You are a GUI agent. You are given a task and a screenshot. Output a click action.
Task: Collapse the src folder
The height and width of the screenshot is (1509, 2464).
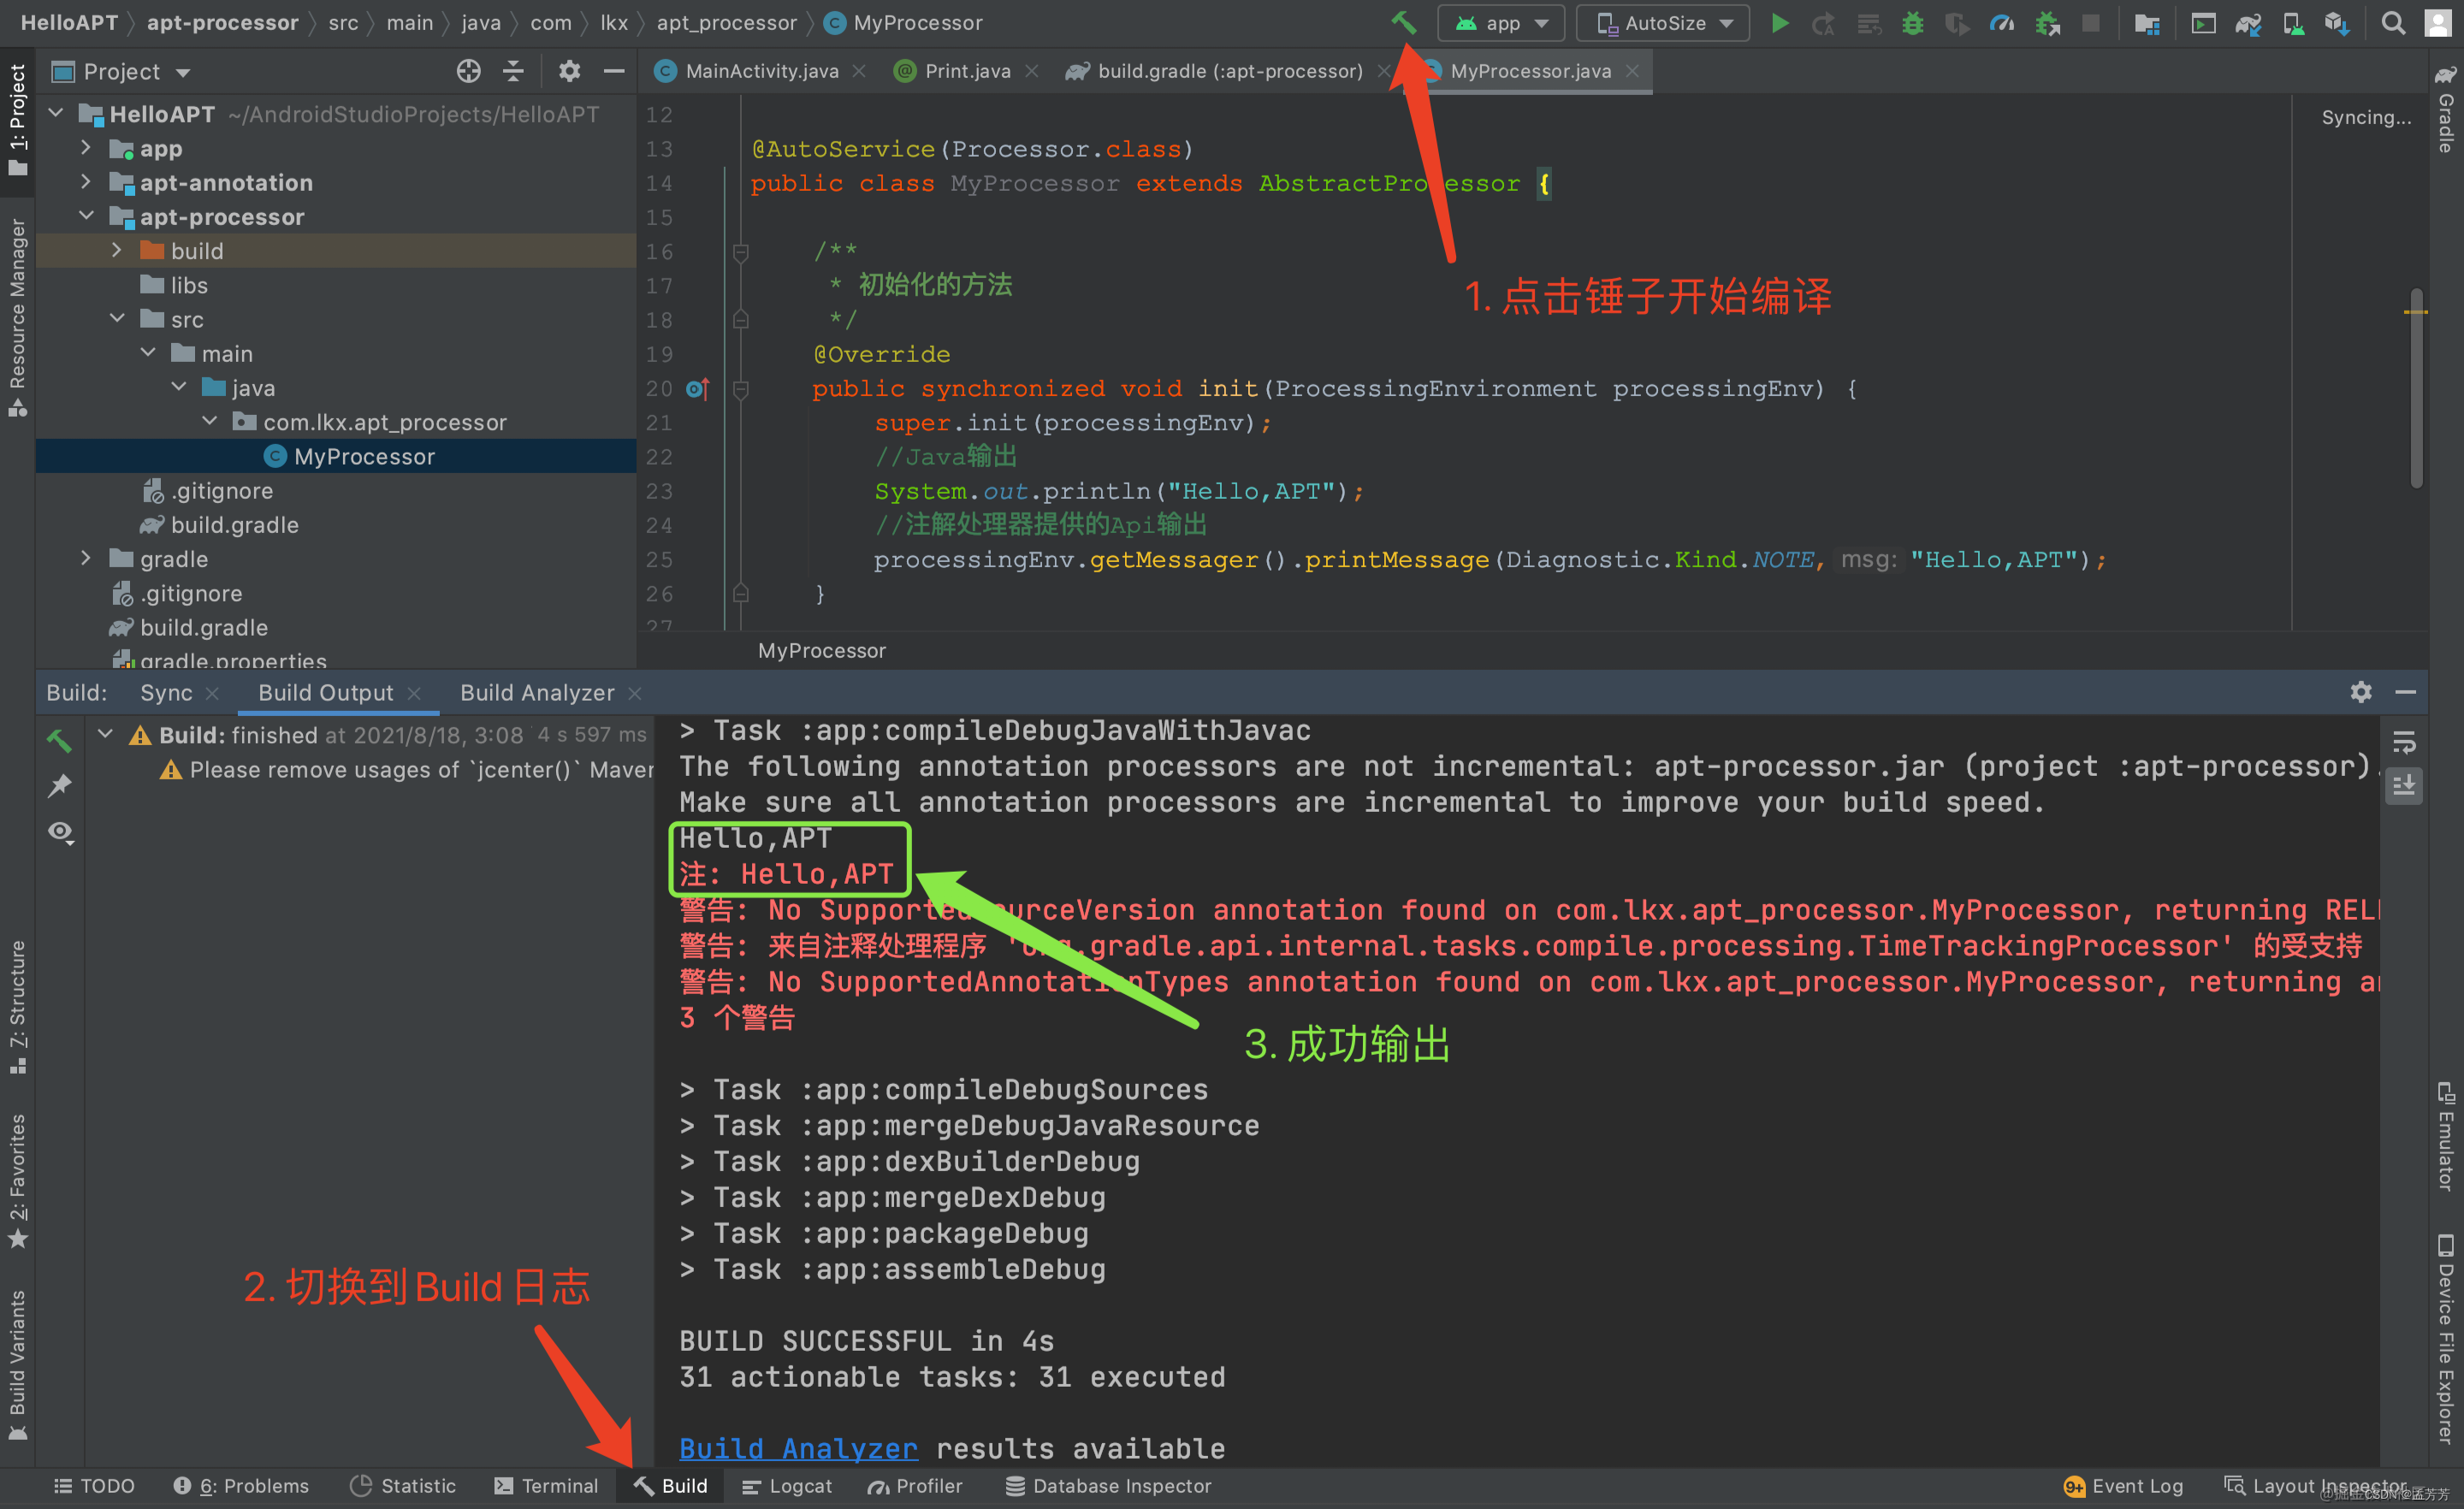tap(117, 319)
